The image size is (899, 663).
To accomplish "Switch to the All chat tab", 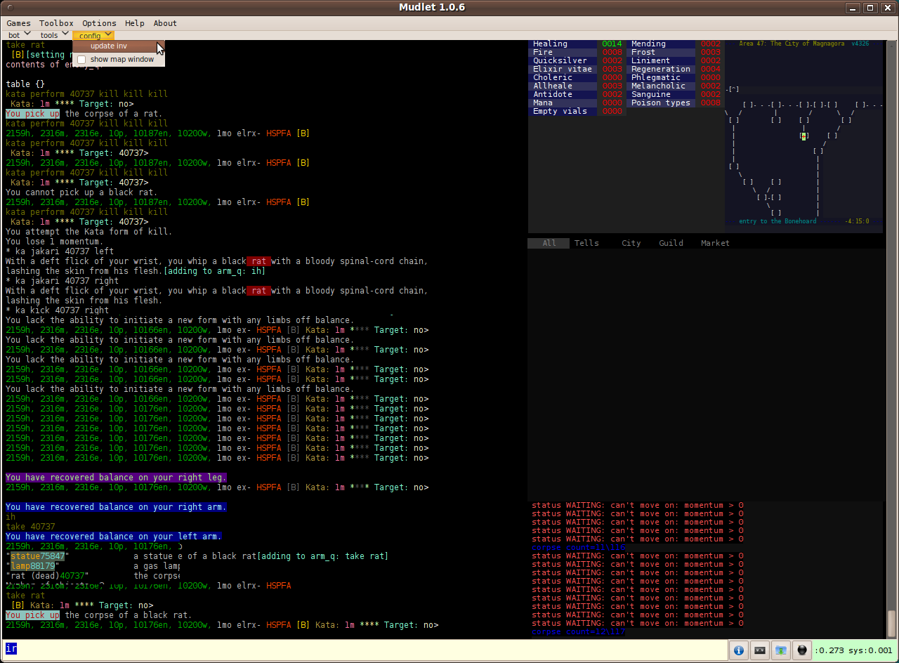I will click(549, 243).
